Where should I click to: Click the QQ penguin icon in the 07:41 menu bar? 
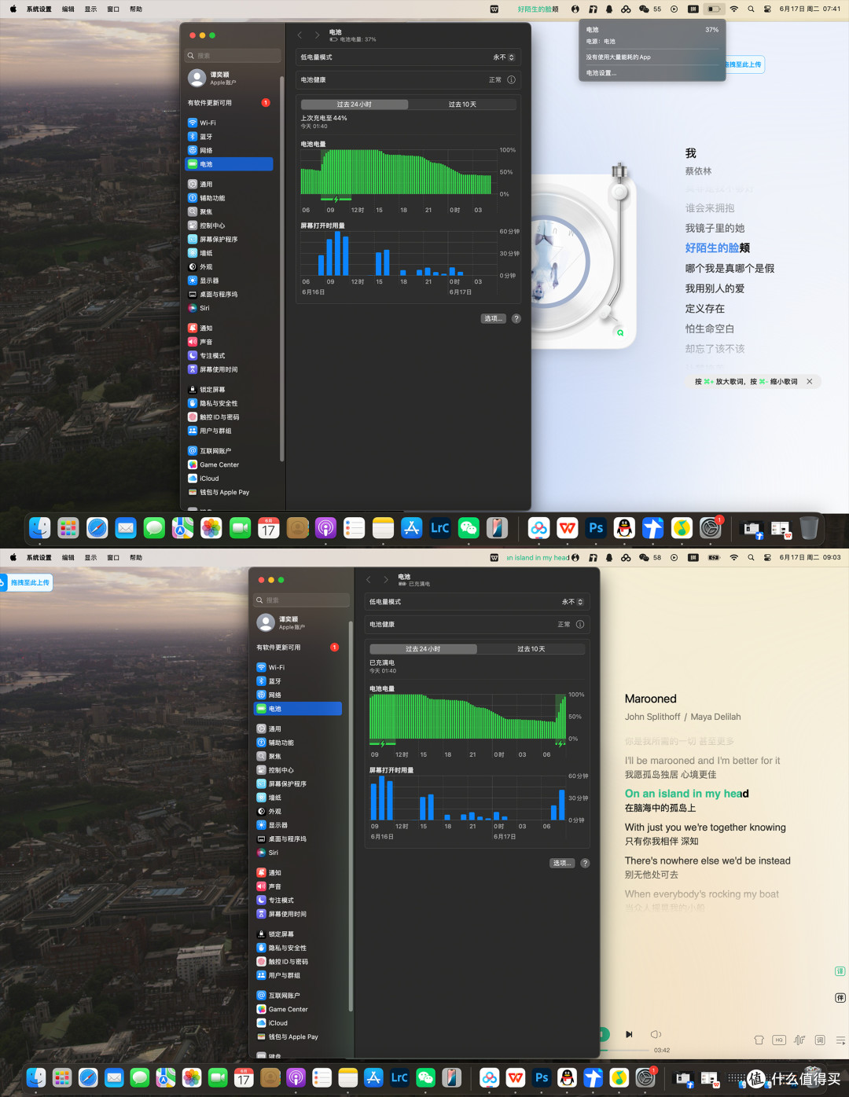(x=609, y=9)
